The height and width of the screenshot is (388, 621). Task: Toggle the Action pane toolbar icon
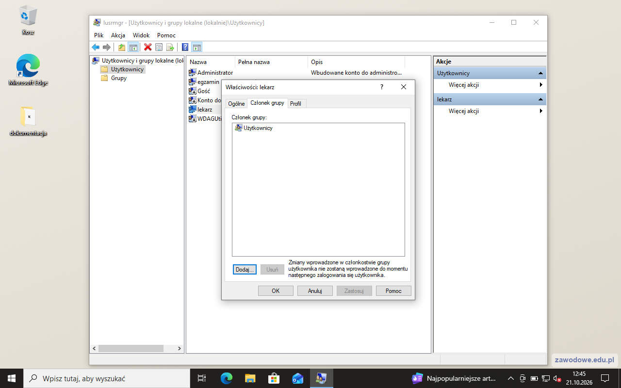[x=196, y=47]
